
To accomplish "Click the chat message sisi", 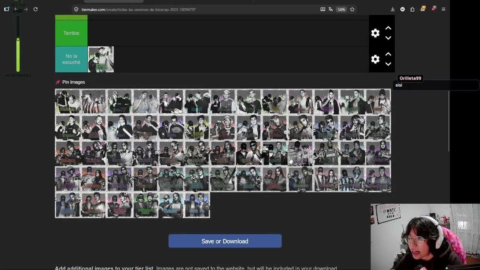I will point(399,85).
